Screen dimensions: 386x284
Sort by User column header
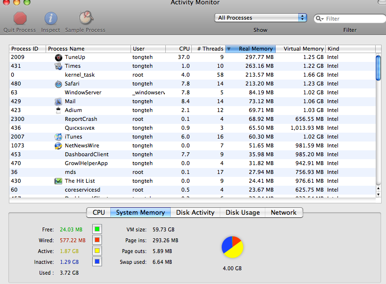point(148,49)
